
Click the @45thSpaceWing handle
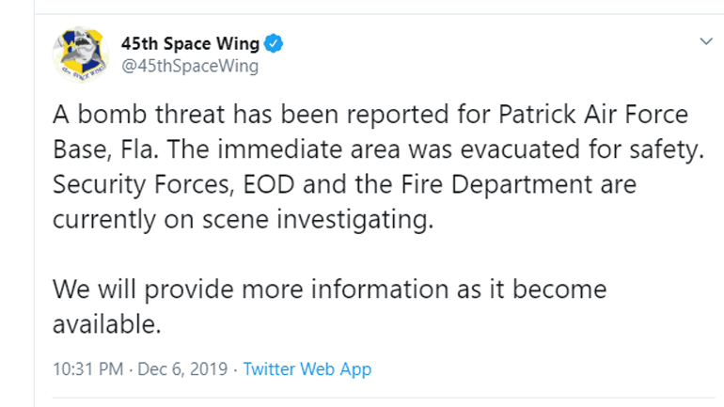click(x=190, y=67)
